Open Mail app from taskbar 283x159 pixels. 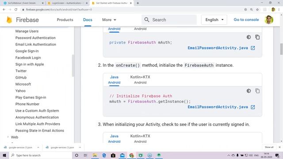tap(122, 155)
